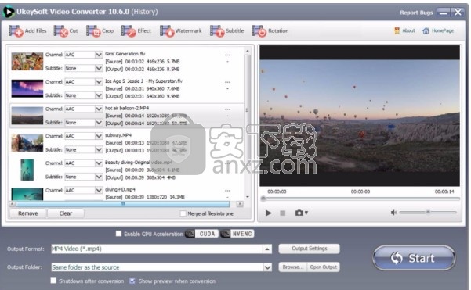Stop the preview playback

282,213
